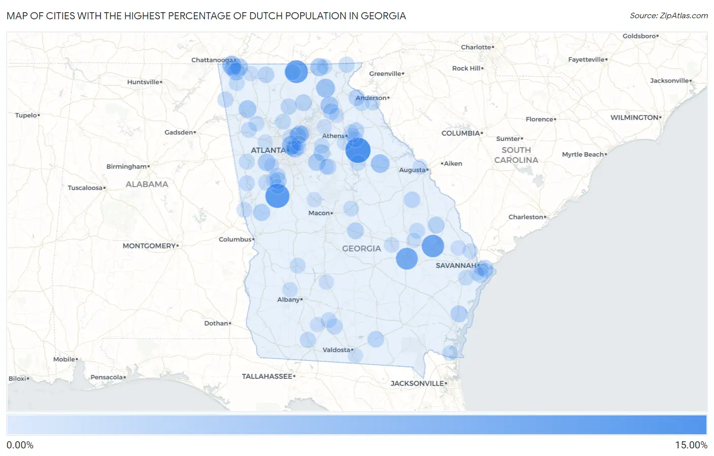Click the Gadsden city label
The height and width of the screenshot is (456, 714).
click(179, 132)
